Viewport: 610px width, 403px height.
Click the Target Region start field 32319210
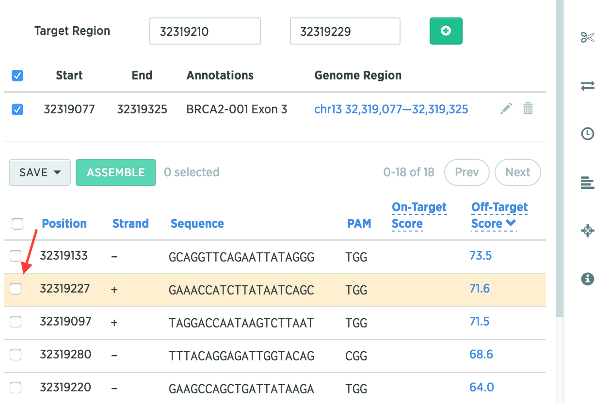[x=205, y=31]
